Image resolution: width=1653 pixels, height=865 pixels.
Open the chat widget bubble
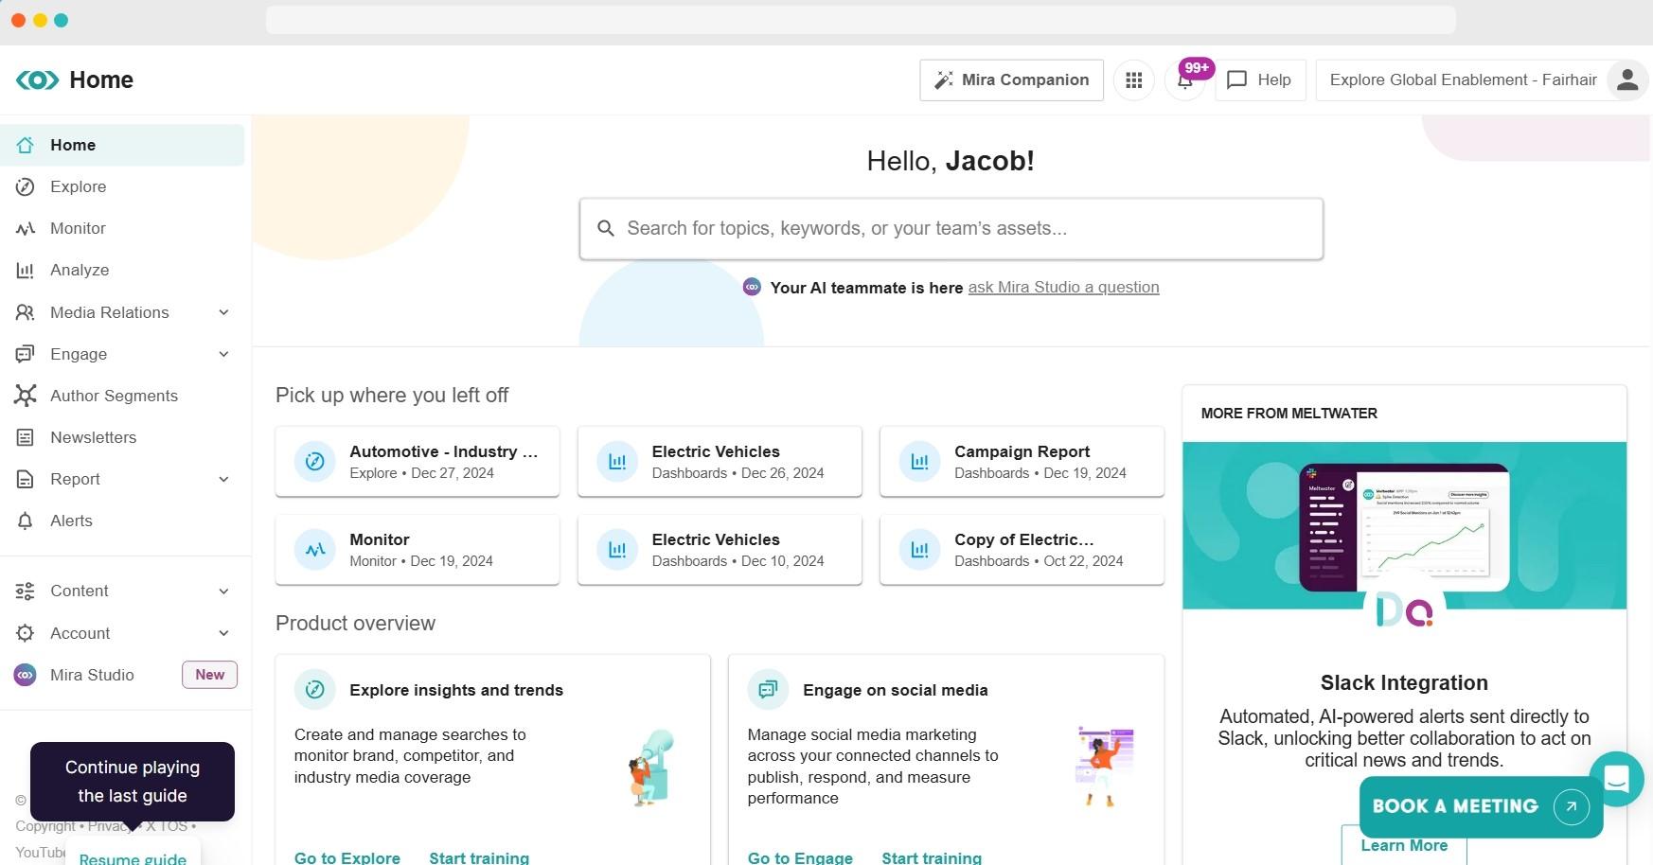[1616, 779]
